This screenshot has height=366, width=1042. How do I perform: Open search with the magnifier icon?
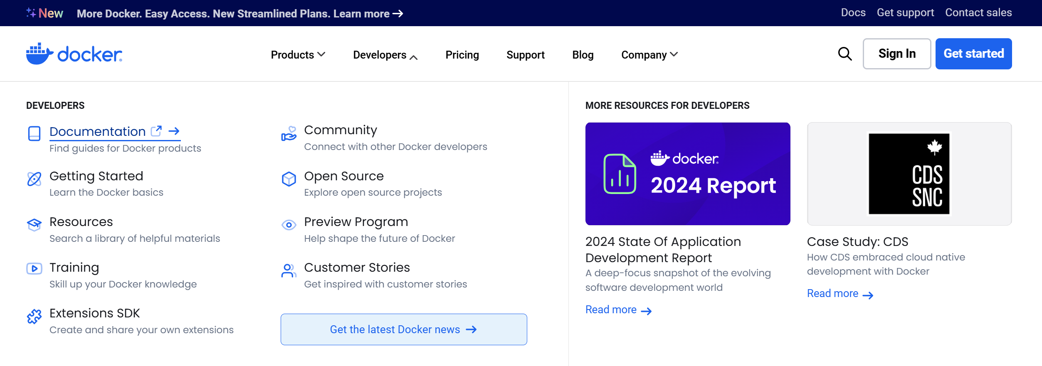[x=844, y=54]
